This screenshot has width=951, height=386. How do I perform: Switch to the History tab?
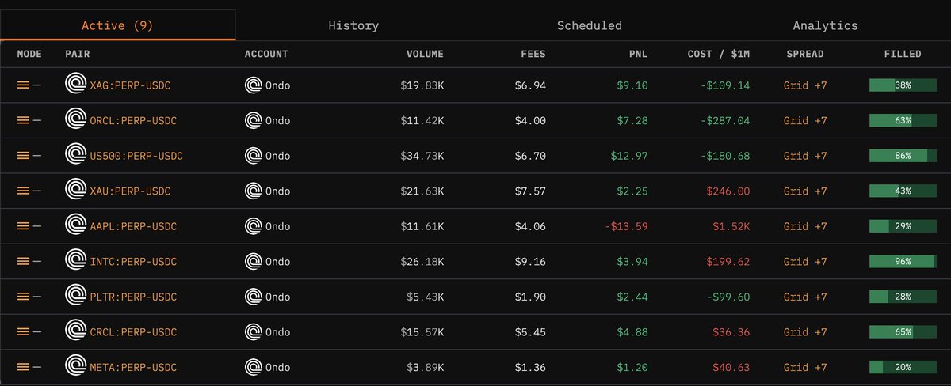pos(353,25)
